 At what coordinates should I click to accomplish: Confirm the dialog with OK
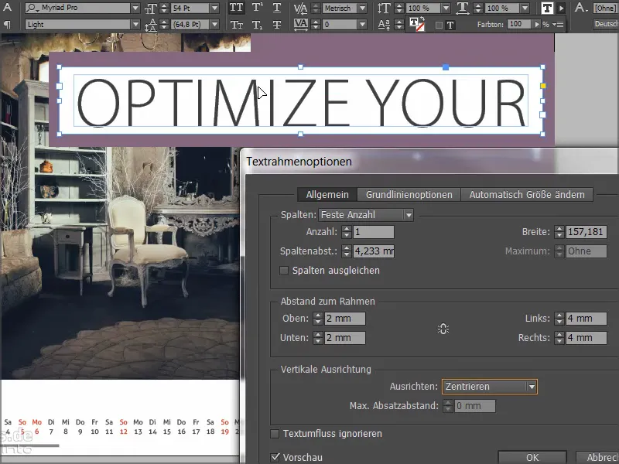tap(532, 457)
